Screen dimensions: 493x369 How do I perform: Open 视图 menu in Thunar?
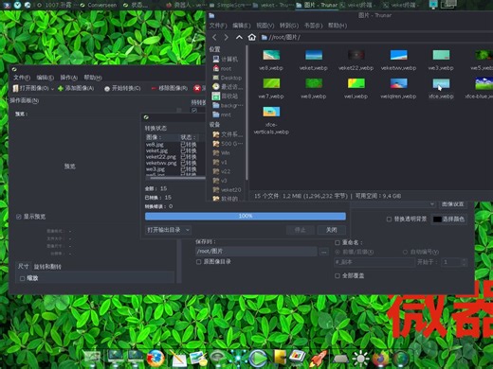265,26
